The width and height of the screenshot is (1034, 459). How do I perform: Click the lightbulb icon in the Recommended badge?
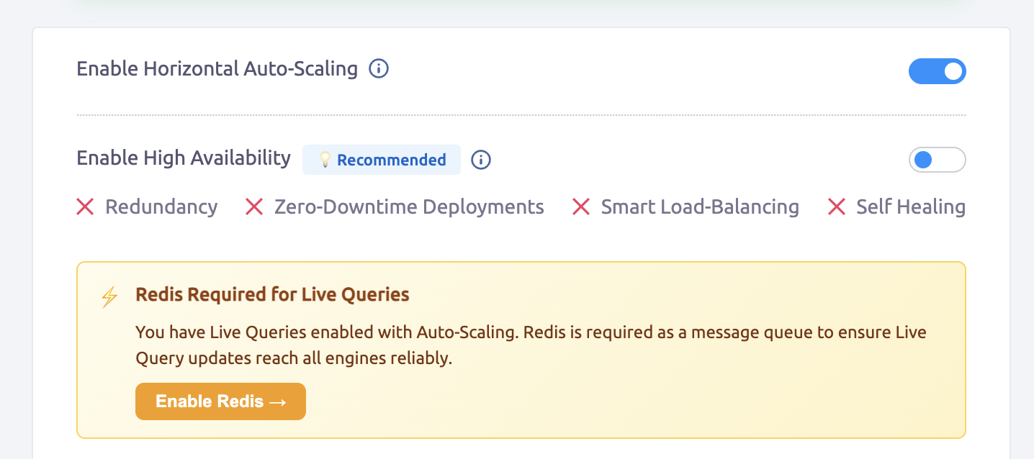[x=325, y=160]
